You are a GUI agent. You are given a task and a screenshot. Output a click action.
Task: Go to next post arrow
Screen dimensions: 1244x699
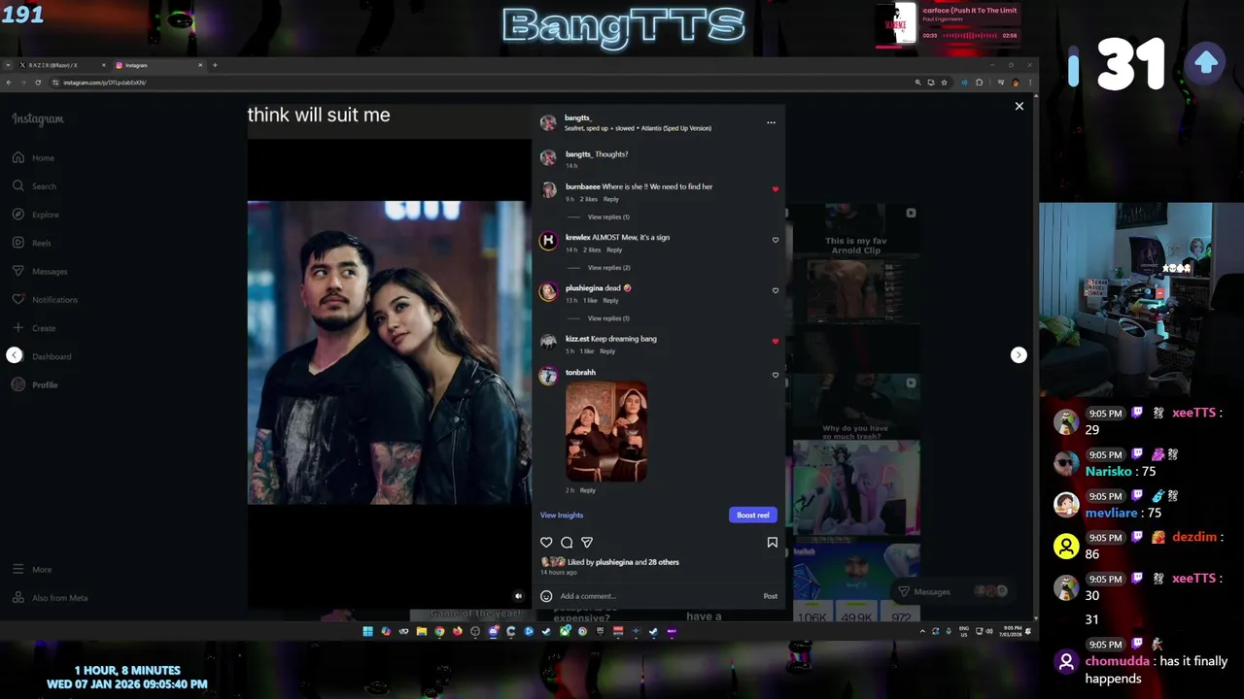pos(1019,355)
